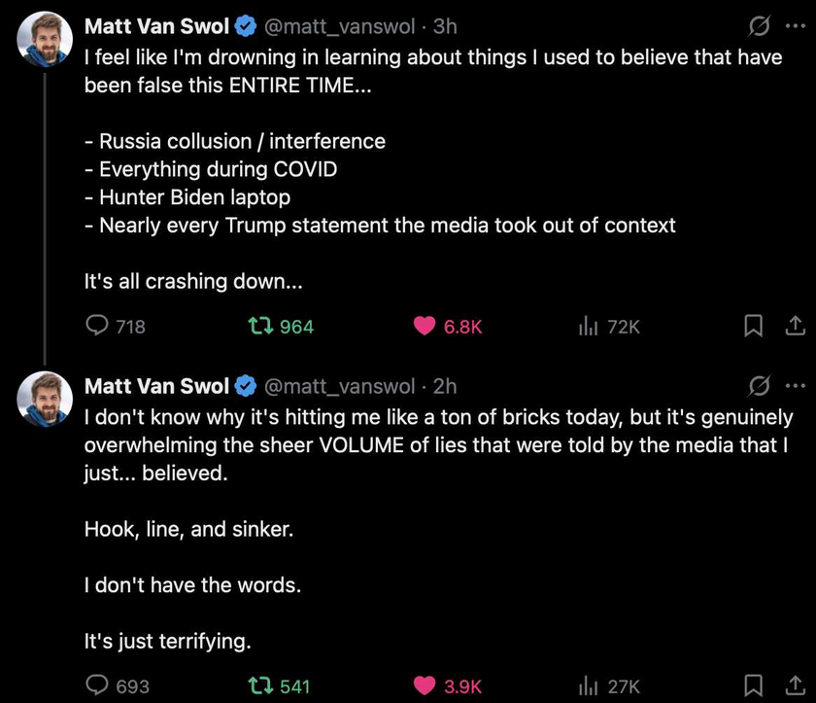This screenshot has width=816, height=703.
Task: Share the first tweet
Action: click(x=795, y=326)
